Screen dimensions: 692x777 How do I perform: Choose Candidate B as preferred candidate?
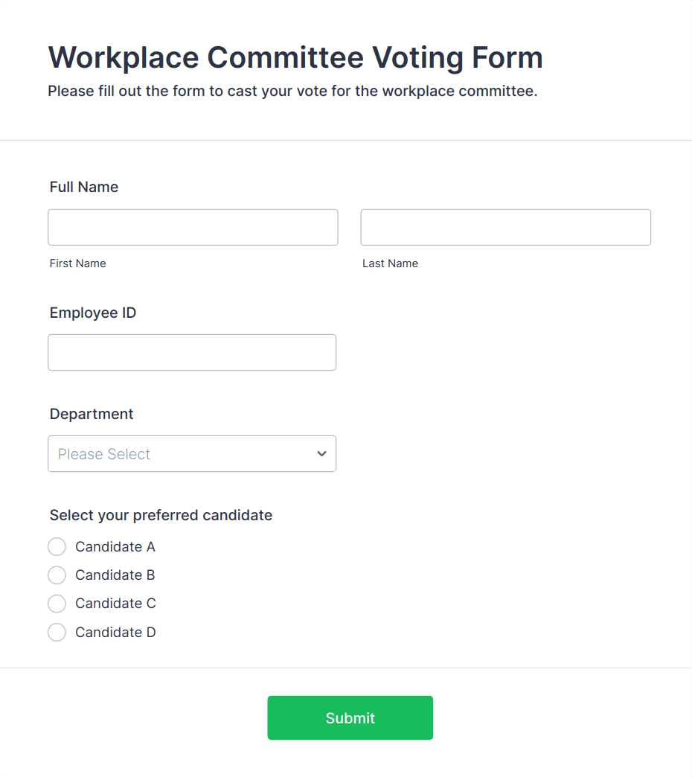(57, 575)
